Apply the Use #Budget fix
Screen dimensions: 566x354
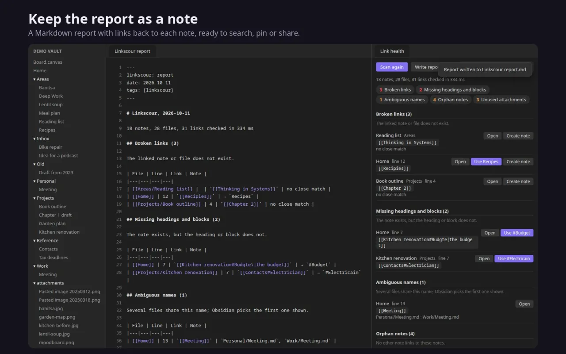pos(517,233)
